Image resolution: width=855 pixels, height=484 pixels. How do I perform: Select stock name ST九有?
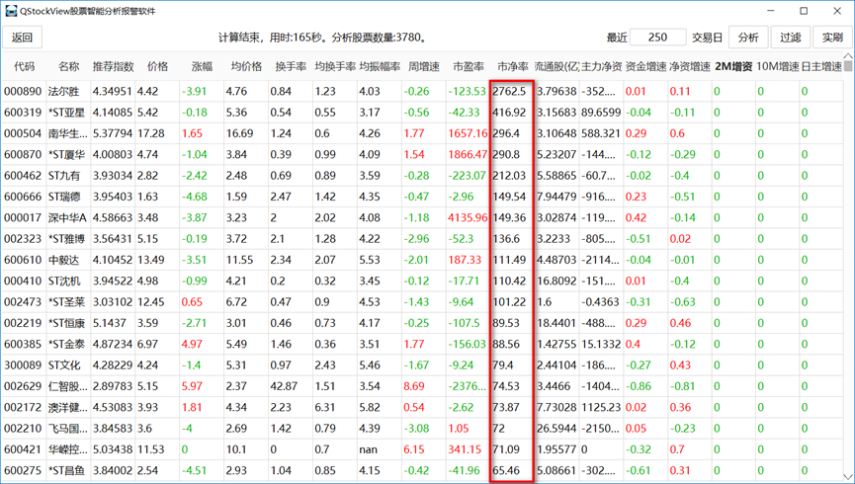(x=64, y=176)
